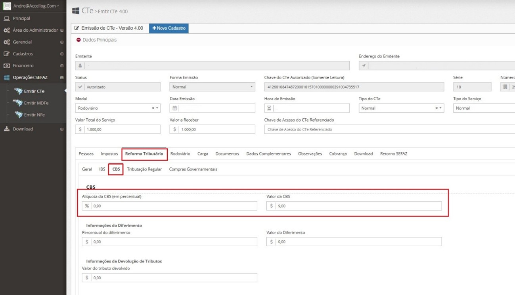The height and width of the screenshot is (295, 515).
Task: Click the Download icon in sidebar
Action: [7, 129]
